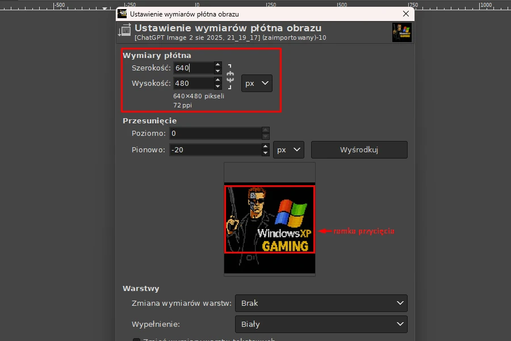This screenshot has height=341, width=511.
Task: Increase the Szerokość value with up arrow
Action: click(x=217, y=65)
